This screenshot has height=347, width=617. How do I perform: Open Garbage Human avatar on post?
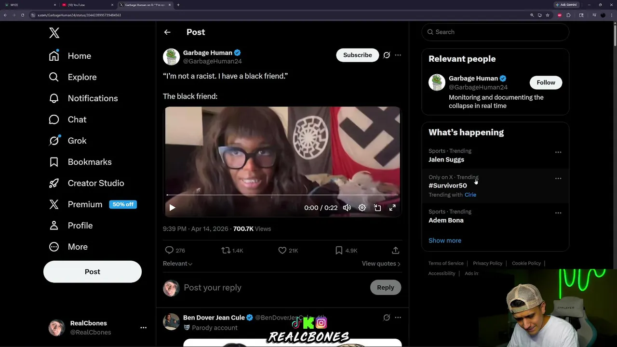click(x=171, y=57)
